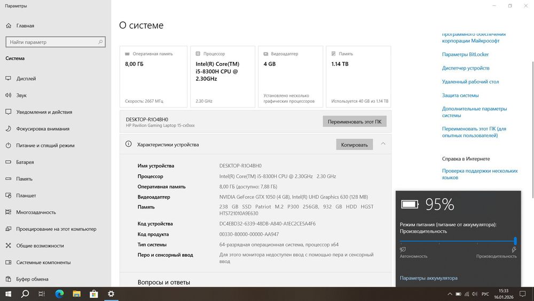Click the HP Pavilion Gaming Laptop model text
Screen dimensions: 534x301
(160, 126)
